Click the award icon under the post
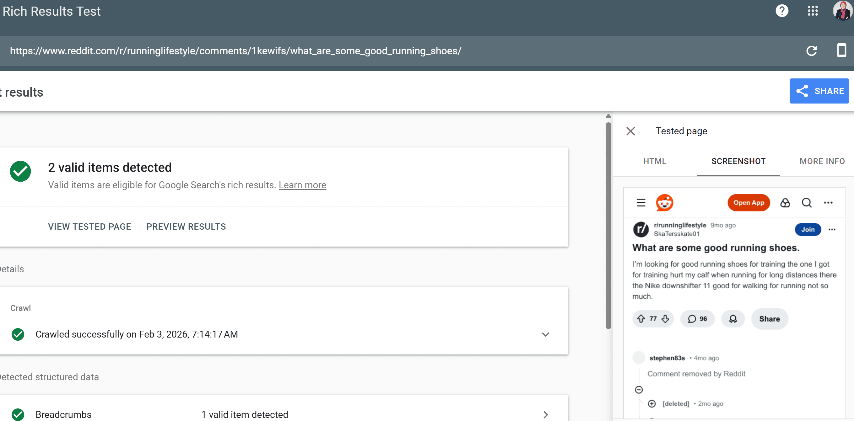 coord(733,319)
